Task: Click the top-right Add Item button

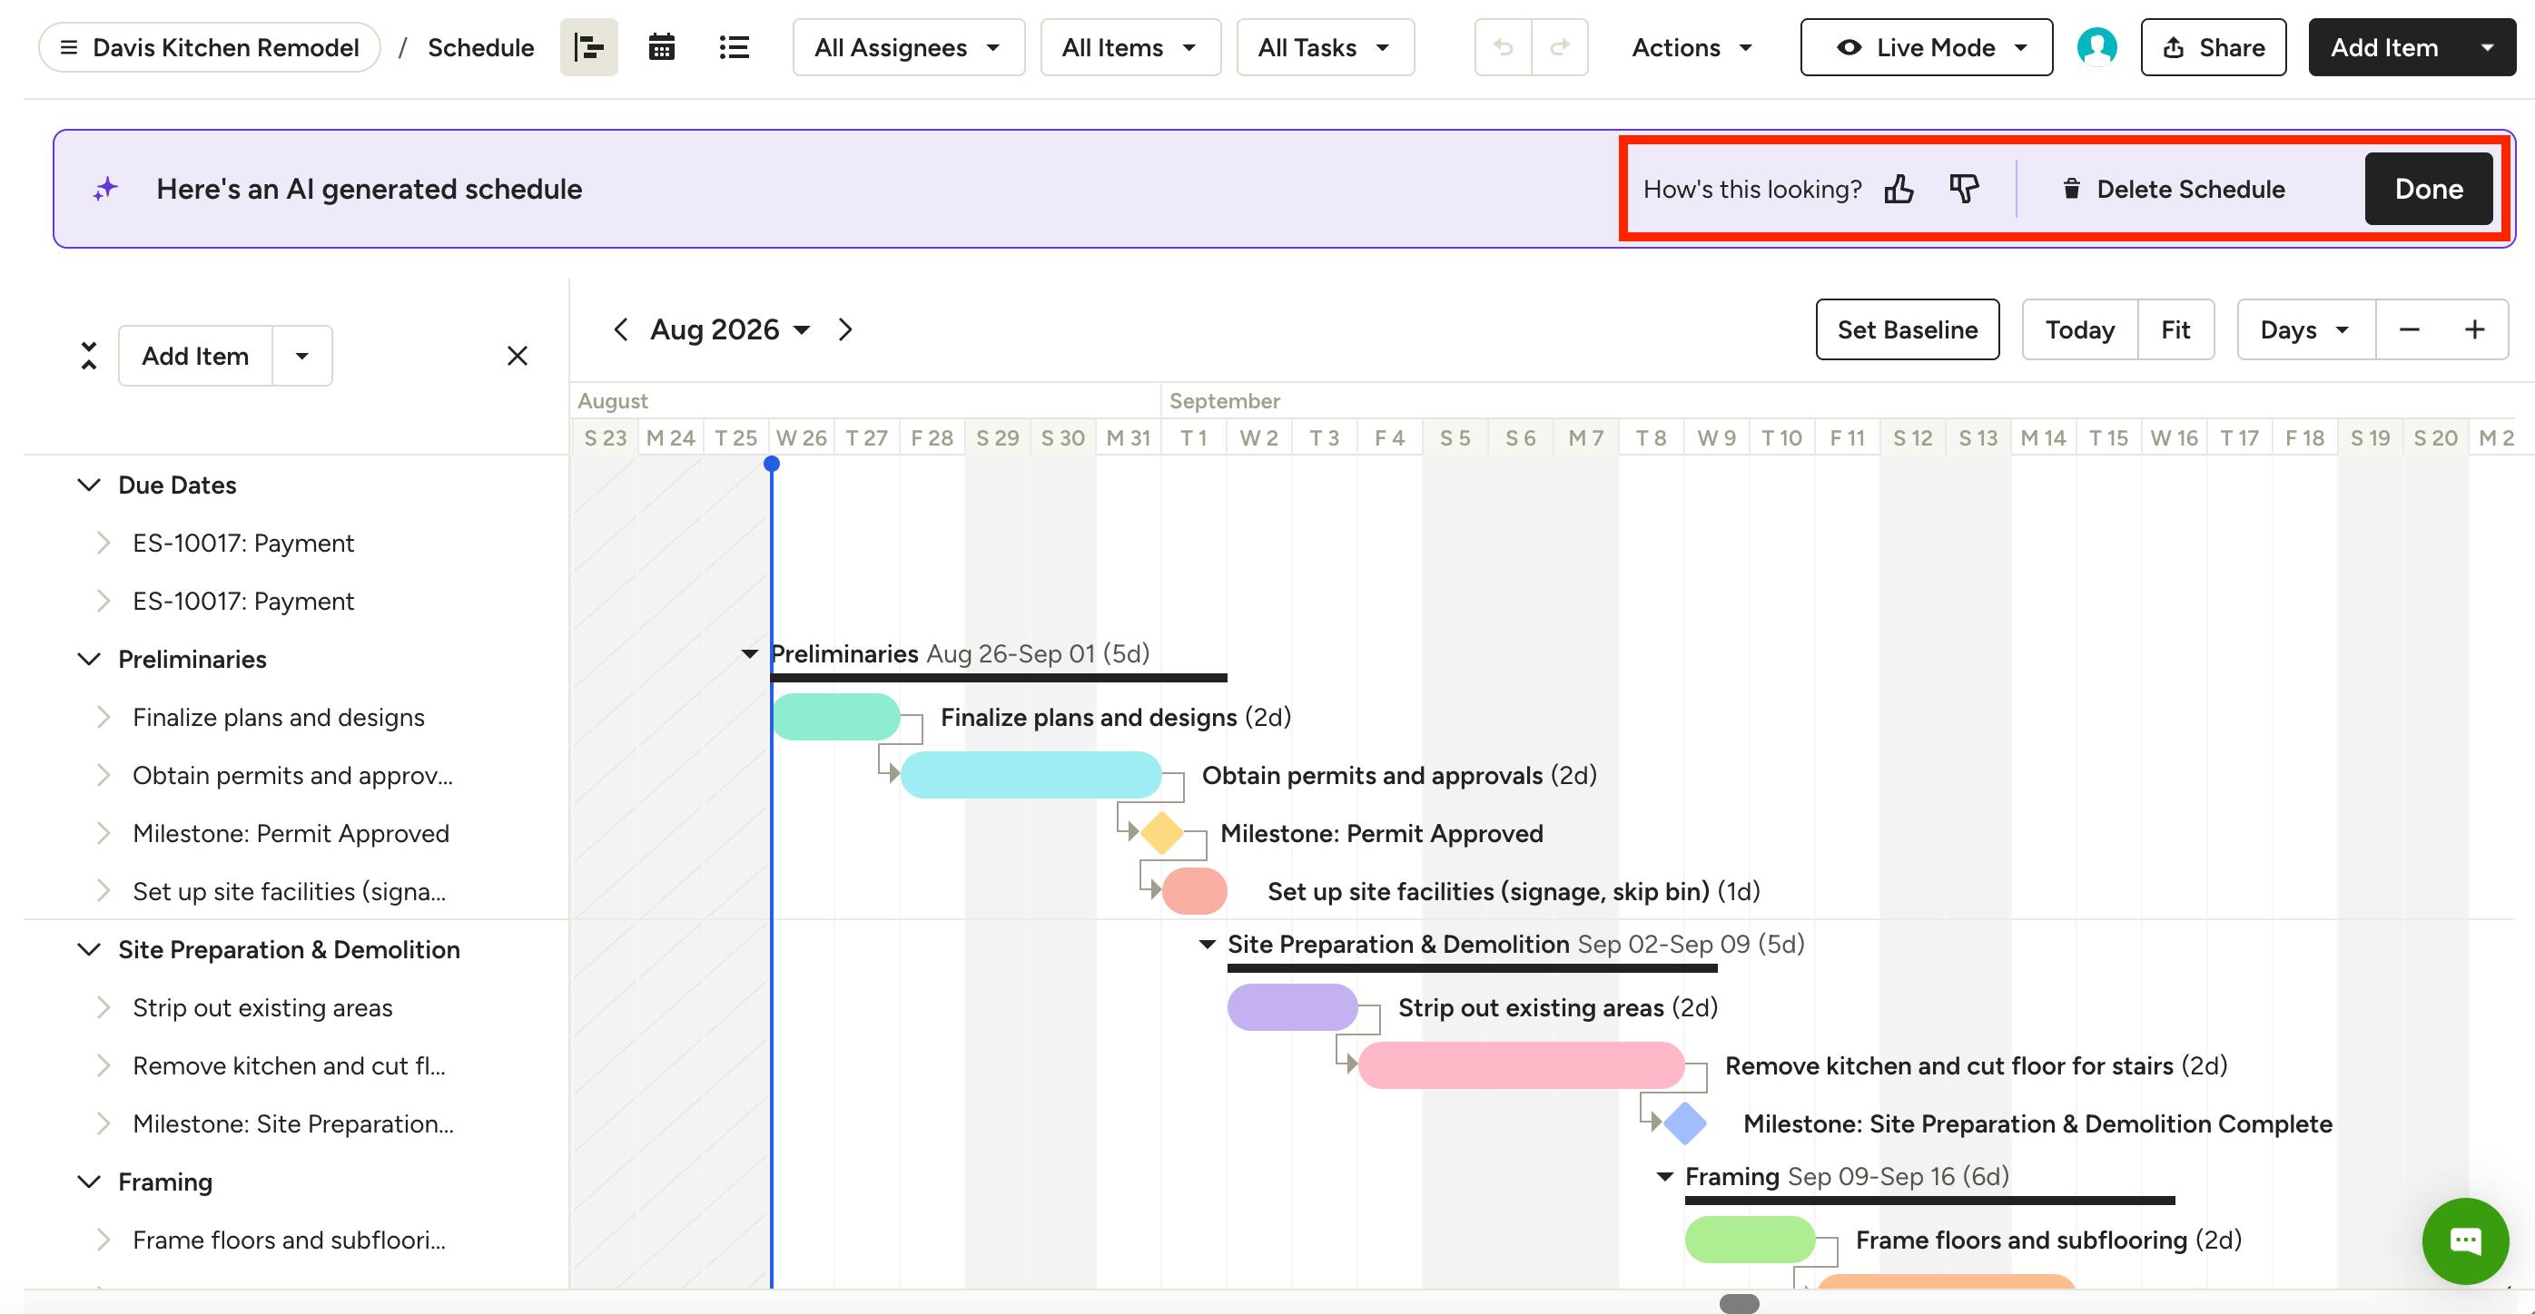Action: [x=2383, y=47]
